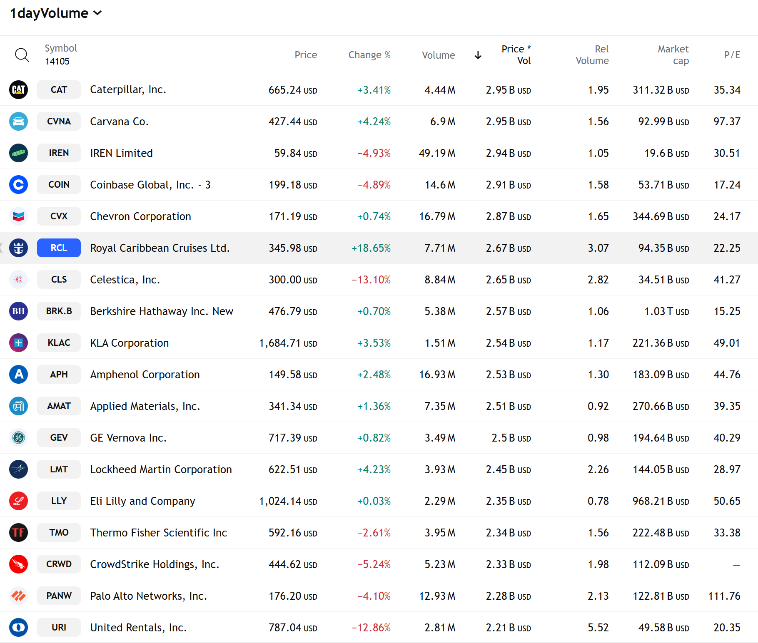The image size is (758, 643).
Task: Sort by the Price column header
Action: coord(306,55)
